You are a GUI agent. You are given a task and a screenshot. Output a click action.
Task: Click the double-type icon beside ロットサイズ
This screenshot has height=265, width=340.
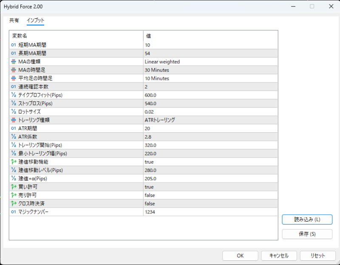[x=14, y=112]
